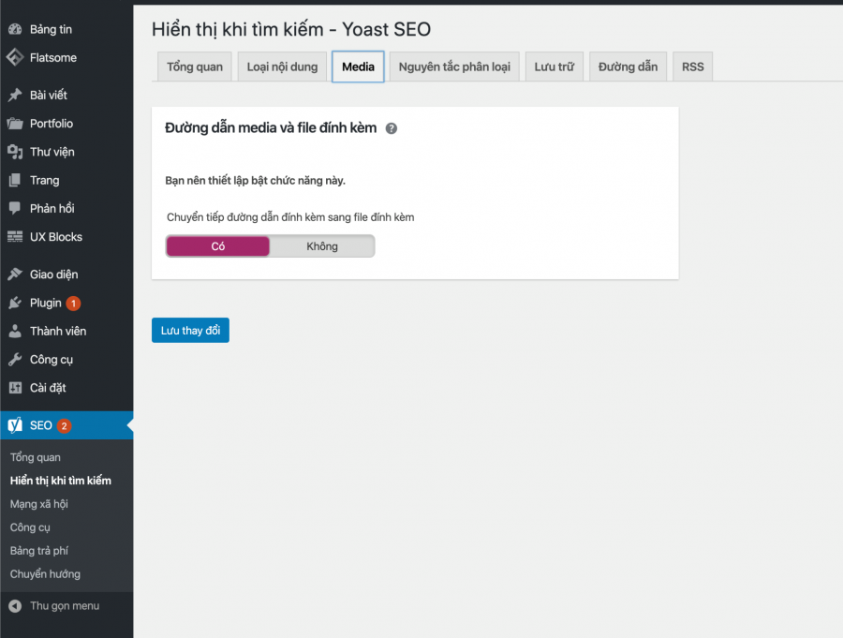Viewport: 843px width, 638px height.
Task: Open Bài viết pin icon
Action: click(x=15, y=96)
